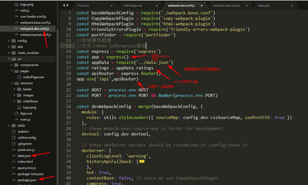The width and height of the screenshot is (308, 185).
Task: Open the webpack.base.conf.js tab
Action: pyautogui.click(x=226, y=6)
